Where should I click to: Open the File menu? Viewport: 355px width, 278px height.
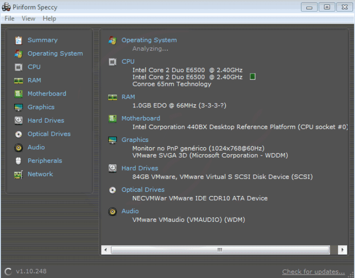point(9,19)
